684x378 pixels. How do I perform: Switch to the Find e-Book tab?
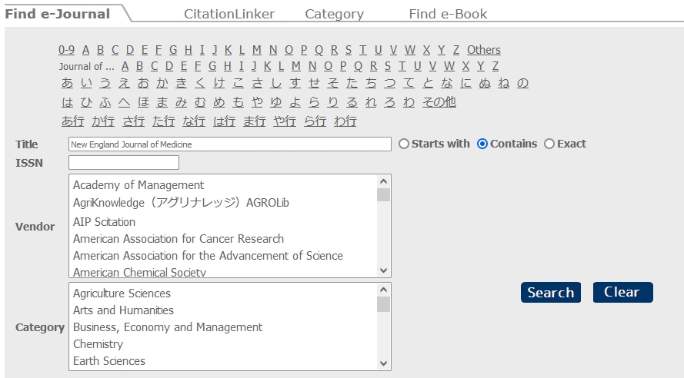coord(448,14)
